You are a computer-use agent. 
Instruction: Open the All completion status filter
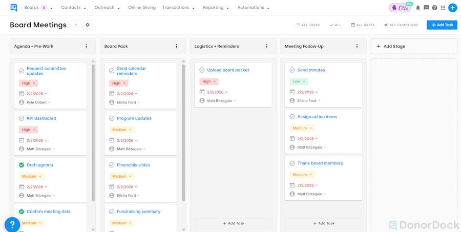335,25
